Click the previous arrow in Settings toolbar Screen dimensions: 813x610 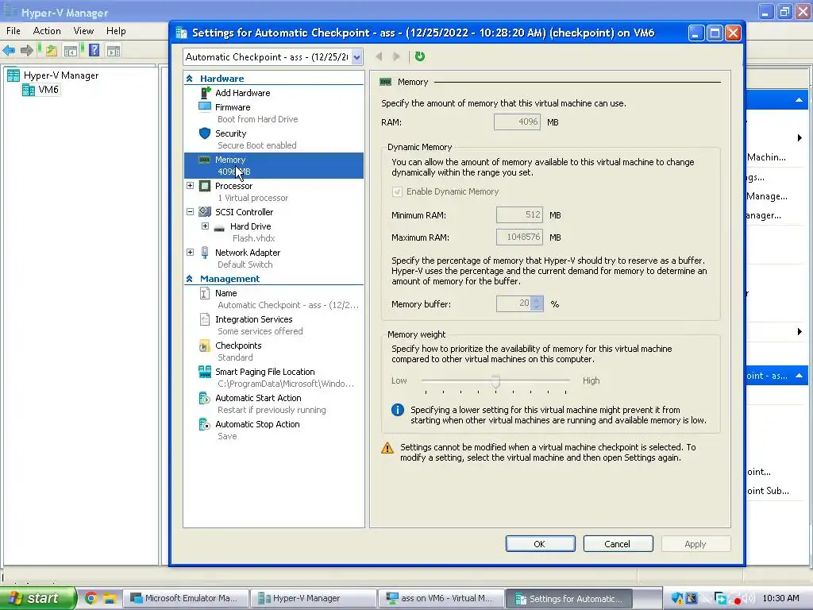[379, 56]
